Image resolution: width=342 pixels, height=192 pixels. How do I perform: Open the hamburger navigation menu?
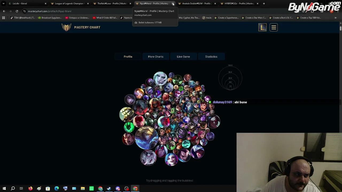274,27
